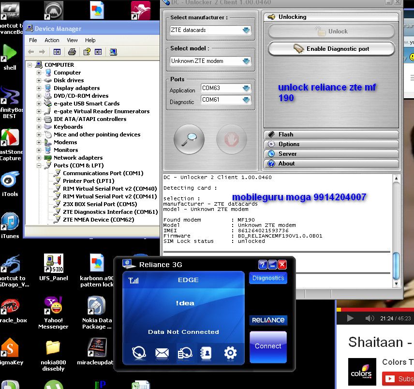Click the red stop hand button in DC-Unlocker

[x=231, y=139]
